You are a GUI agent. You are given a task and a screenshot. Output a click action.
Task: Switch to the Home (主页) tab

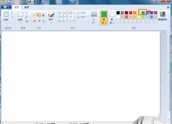[17, 7]
